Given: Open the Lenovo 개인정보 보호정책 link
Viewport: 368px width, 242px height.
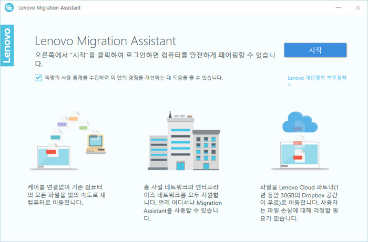Looking at the screenshot, I should [x=317, y=81].
